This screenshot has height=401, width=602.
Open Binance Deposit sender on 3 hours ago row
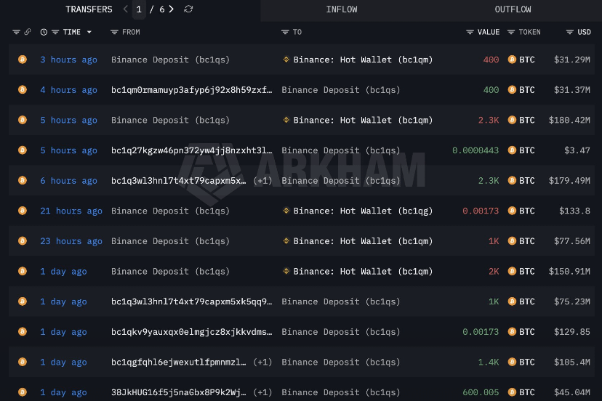pos(170,60)
